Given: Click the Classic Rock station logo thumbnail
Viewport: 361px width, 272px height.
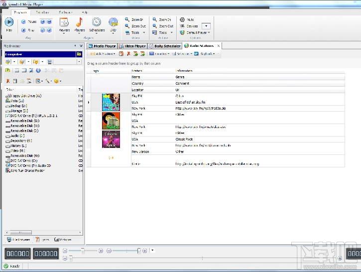Looking at the screenshot, I should [x=111, y=139].
